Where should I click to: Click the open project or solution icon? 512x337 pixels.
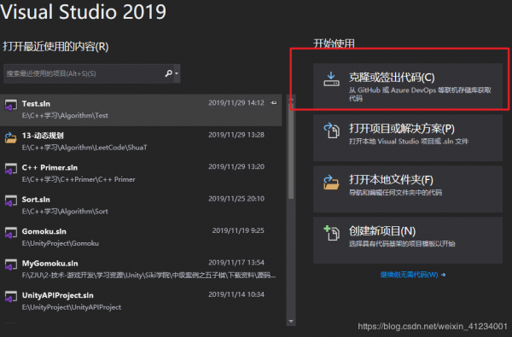pyautogui.click(x=331, y=131)
